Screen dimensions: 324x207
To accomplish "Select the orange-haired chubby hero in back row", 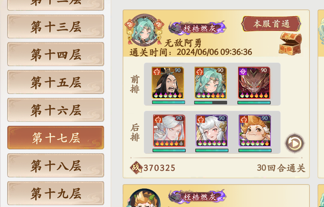I will [x=255, y=131].
